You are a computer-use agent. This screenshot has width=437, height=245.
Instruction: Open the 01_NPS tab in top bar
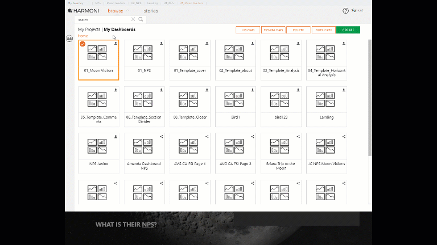169,3
